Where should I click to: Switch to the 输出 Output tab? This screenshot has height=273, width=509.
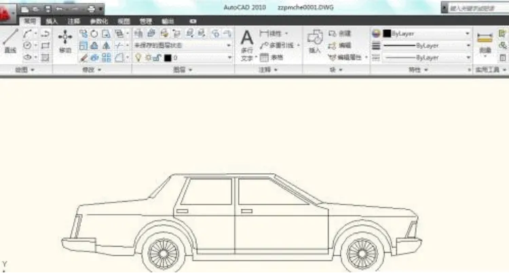[168, 21]
